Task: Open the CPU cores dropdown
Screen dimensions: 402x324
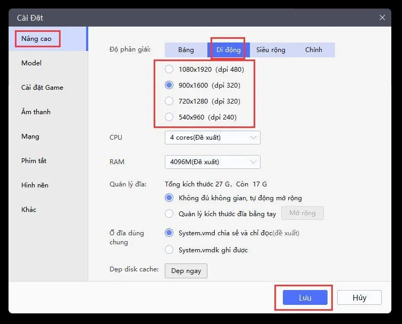Action: (x=213, y=138)
